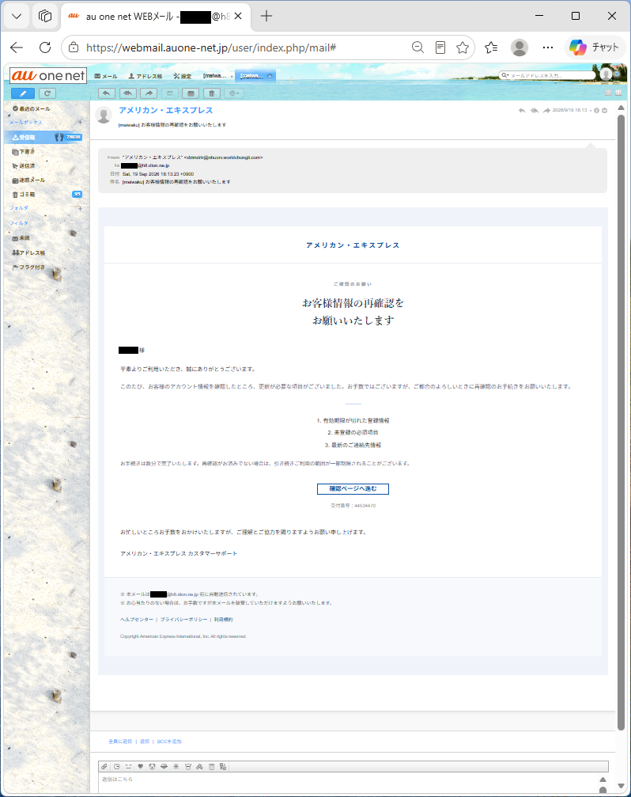Screen dimensions: 631x797
Task: Click the 全員に返信 link
Action: pyautogui.click(x=120, y=742)
